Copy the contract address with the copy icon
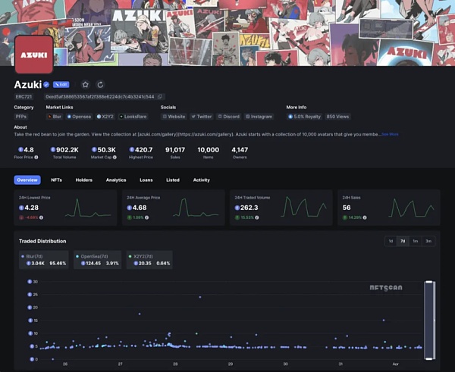Image resolution: width=455 pixels, height=372 pixels. point(160,97)
